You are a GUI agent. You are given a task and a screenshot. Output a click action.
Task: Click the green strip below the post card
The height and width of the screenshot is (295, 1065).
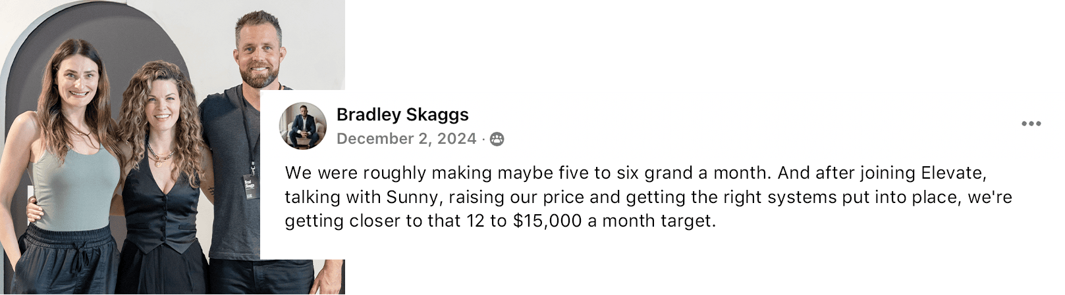pos(703,277)
